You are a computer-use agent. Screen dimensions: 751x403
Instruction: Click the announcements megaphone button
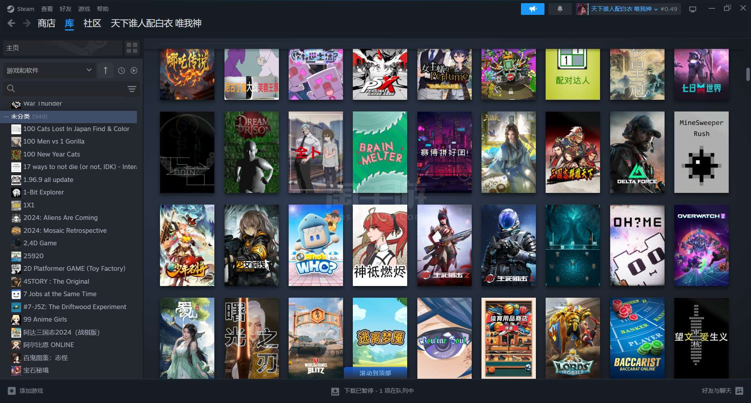(x=532, y=9)
